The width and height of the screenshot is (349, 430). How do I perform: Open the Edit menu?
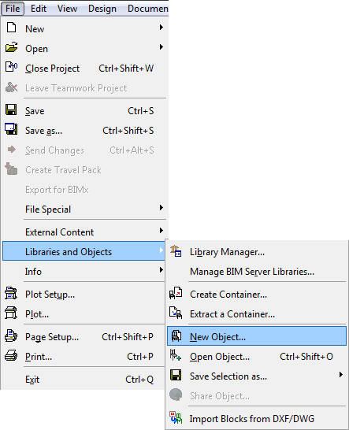pyautogui.click(x=39, y=9)
